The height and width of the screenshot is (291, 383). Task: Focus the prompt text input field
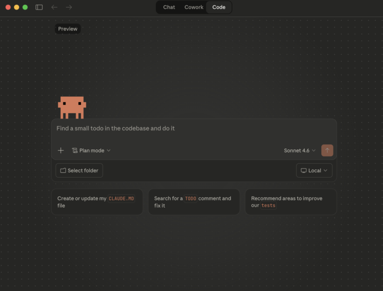(x=194, y=129)
